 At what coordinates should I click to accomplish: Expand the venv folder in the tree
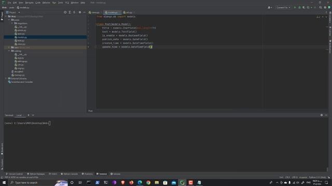[x=9, y=48]
